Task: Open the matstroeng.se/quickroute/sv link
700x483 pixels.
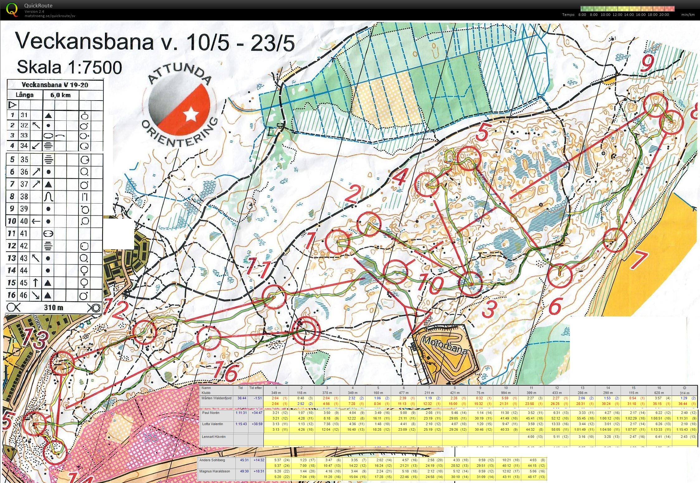Action: click(50, 16)
